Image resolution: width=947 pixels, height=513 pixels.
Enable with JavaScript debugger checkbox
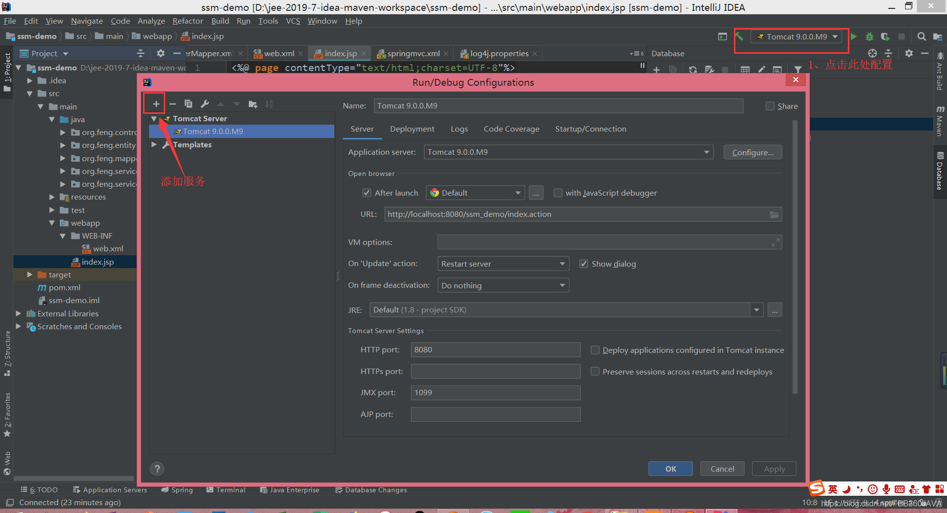[x=558, y=193]
